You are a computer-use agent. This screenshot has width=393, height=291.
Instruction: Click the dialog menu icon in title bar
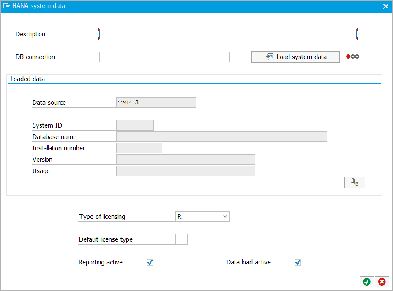tap(7, 6)
